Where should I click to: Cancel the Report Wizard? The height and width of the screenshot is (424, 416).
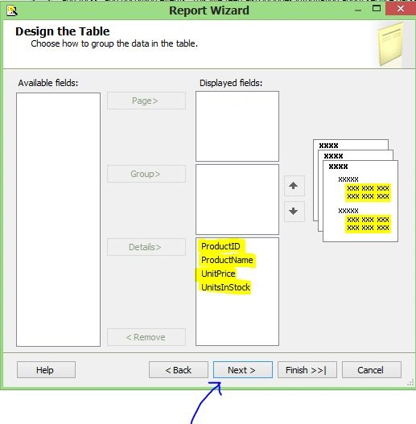pyautogui.click(x=372, y=369)
